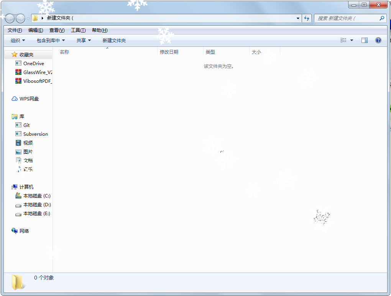The width and height of the screenshot is (391, 296).
Task: Select the 图片 library
Action: (28, 151)
